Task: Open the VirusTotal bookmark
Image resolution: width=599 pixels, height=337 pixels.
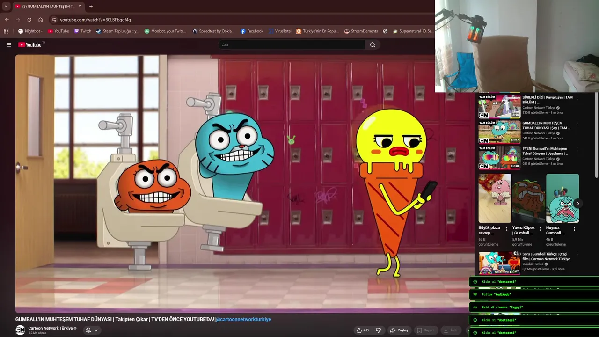Action: point(279,31)
